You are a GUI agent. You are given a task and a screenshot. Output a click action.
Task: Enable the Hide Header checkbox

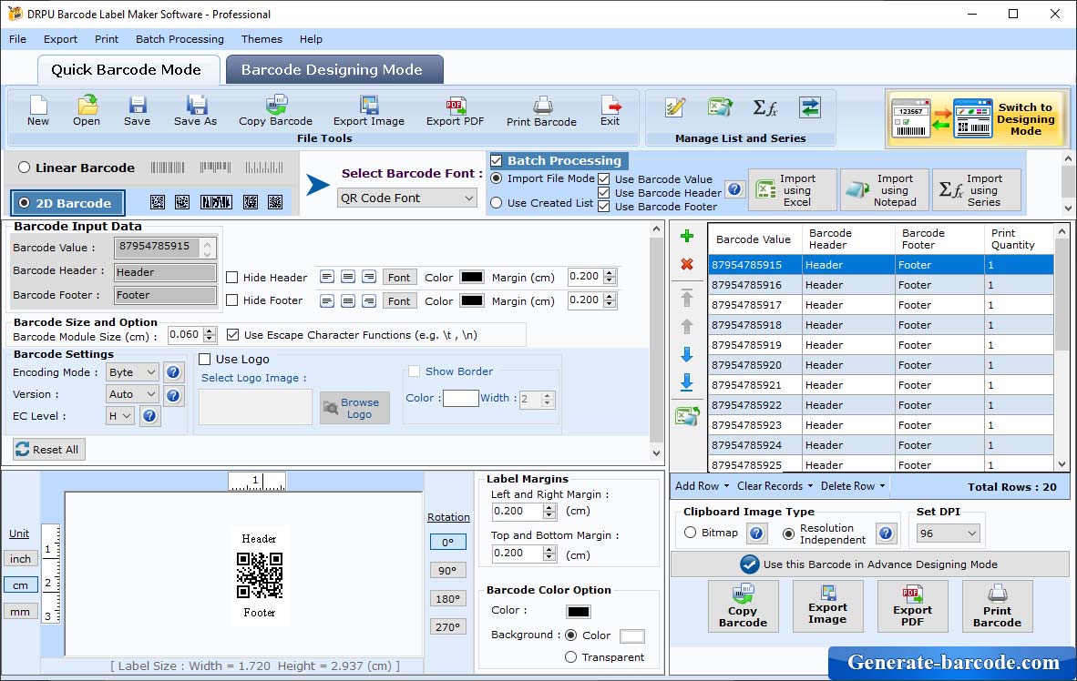tap(232, 278)
